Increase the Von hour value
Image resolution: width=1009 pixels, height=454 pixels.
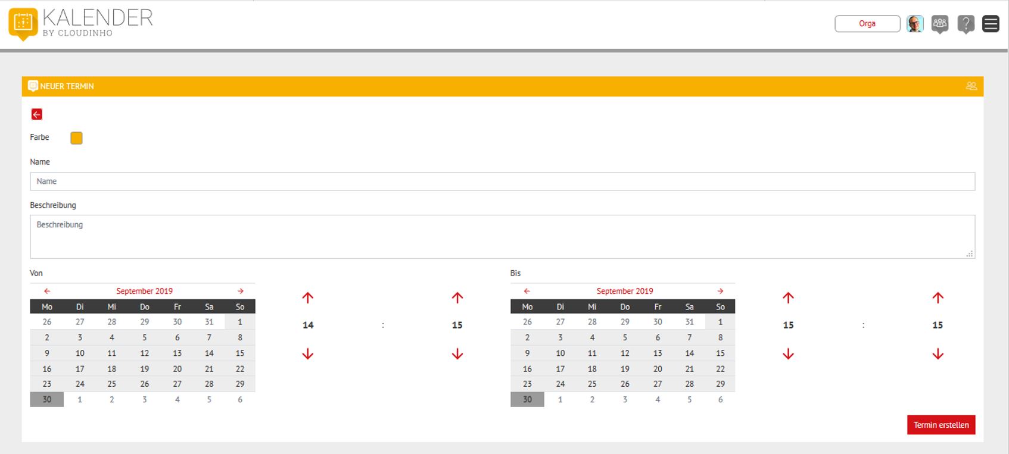[x=308, y=298]
